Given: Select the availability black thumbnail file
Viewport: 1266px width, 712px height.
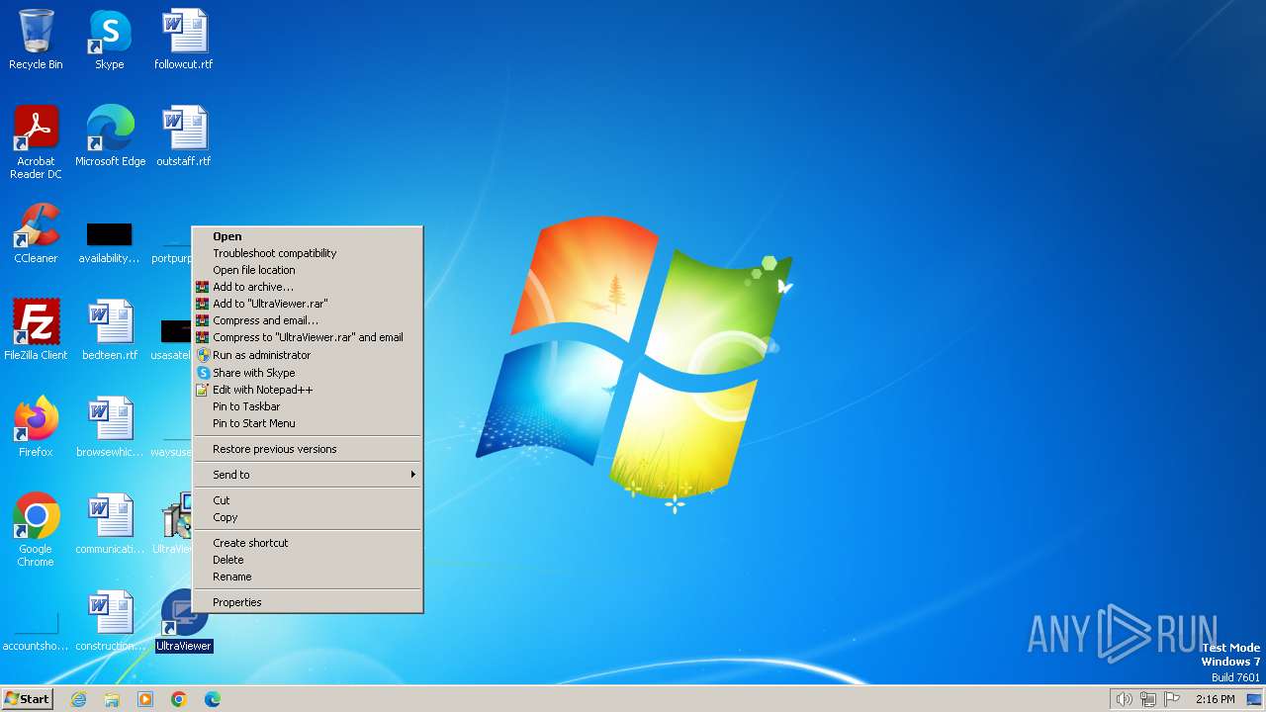Looking at the screenshot, I should (x=110, y=242).
